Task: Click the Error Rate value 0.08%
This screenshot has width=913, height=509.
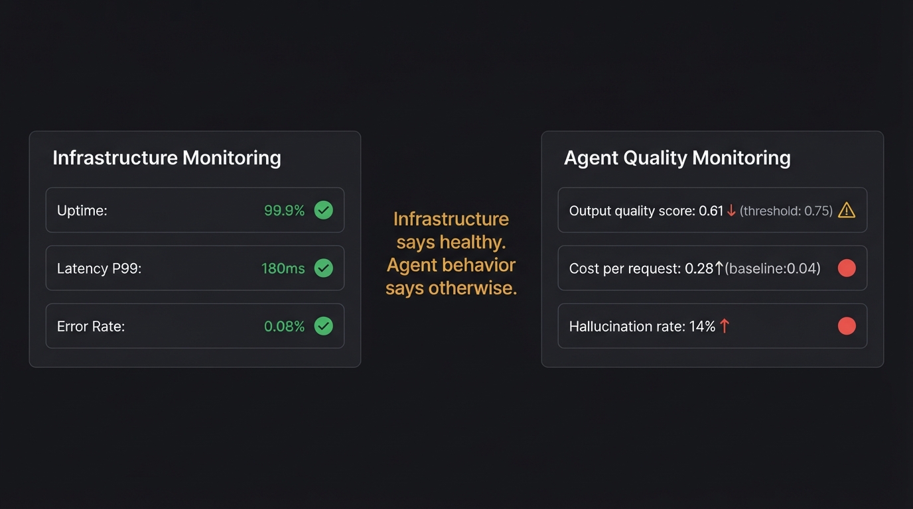Action: pos(285,326)
